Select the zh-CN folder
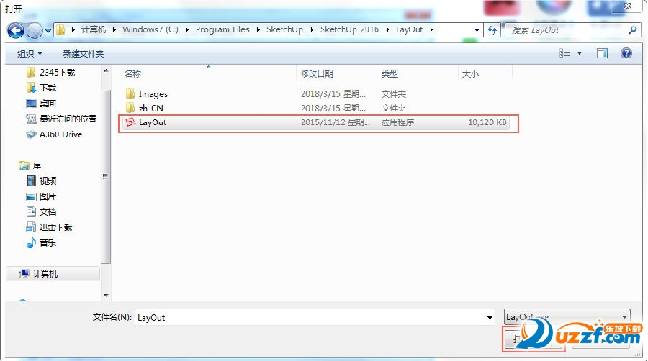Screen dimensions: 648x361 (151, 109)
